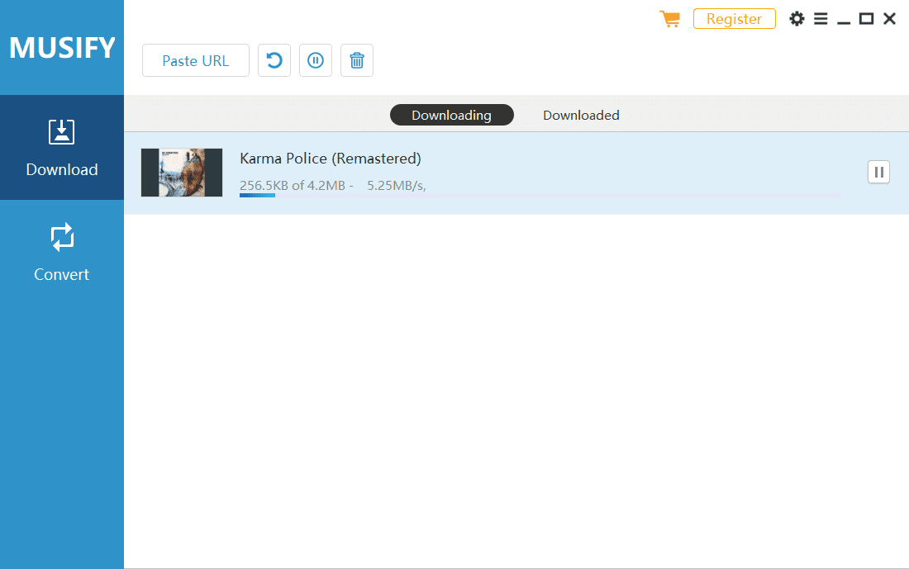Image resolution: width=909 pixels, height=569 pixels.
Task: Open the Download section in sidebar
Action: pos(62,147)
